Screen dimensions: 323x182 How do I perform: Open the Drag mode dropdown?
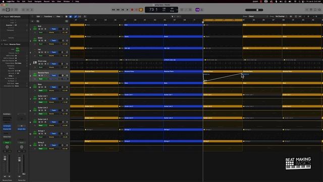tap(281, 16)
